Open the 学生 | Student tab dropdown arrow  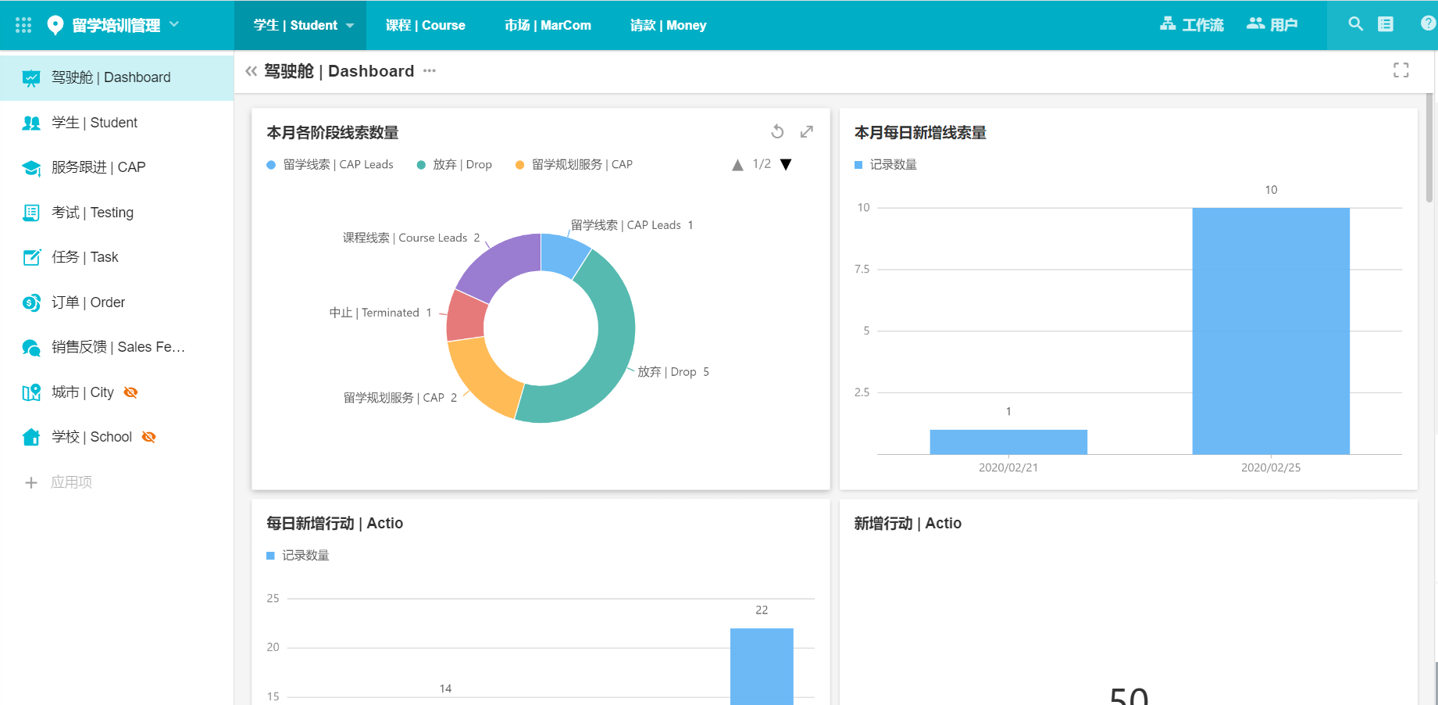350,26
